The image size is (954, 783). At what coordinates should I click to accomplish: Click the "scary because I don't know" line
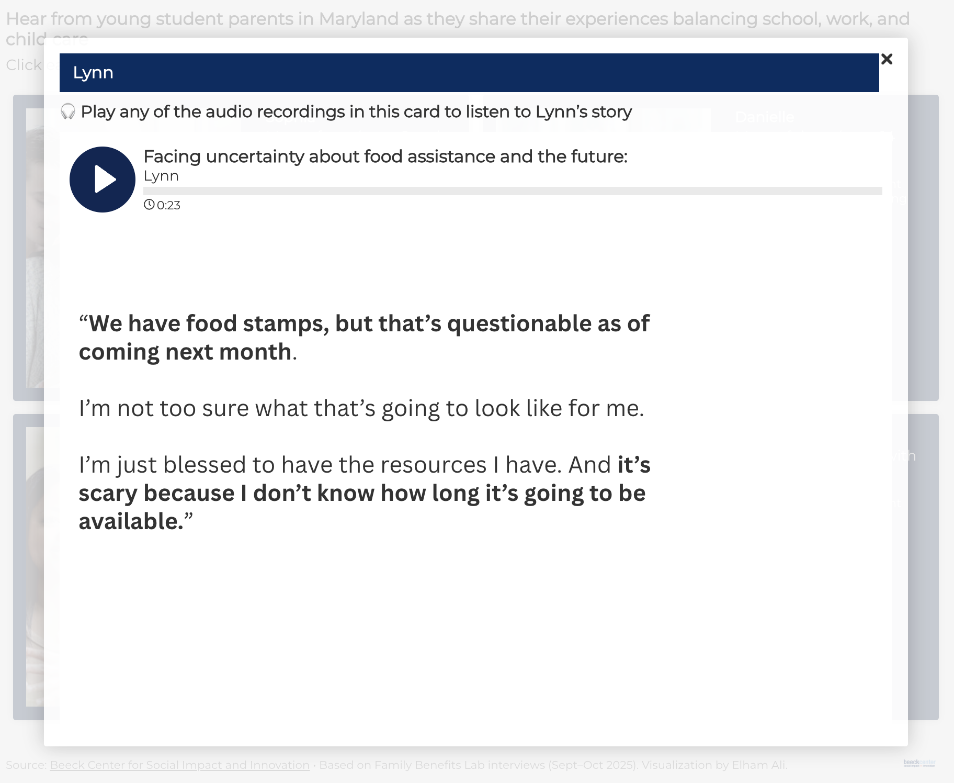point(362,493)
